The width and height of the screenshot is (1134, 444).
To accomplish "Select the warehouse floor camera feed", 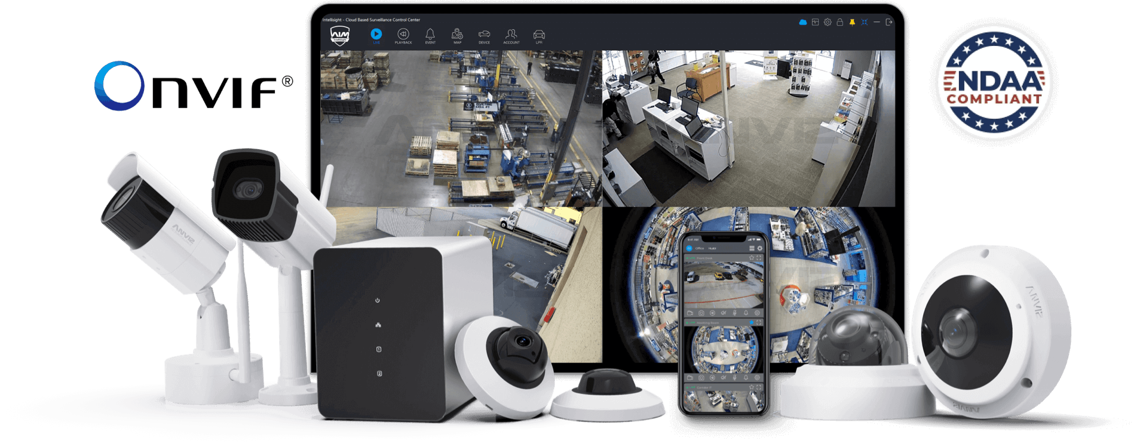I will [x=461, y=128].
